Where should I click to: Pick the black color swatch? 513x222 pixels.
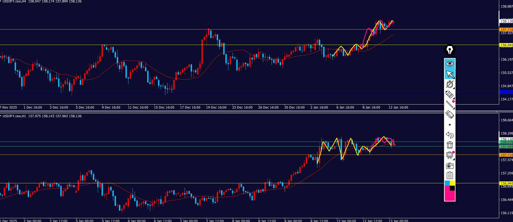(x=452, y=188)
